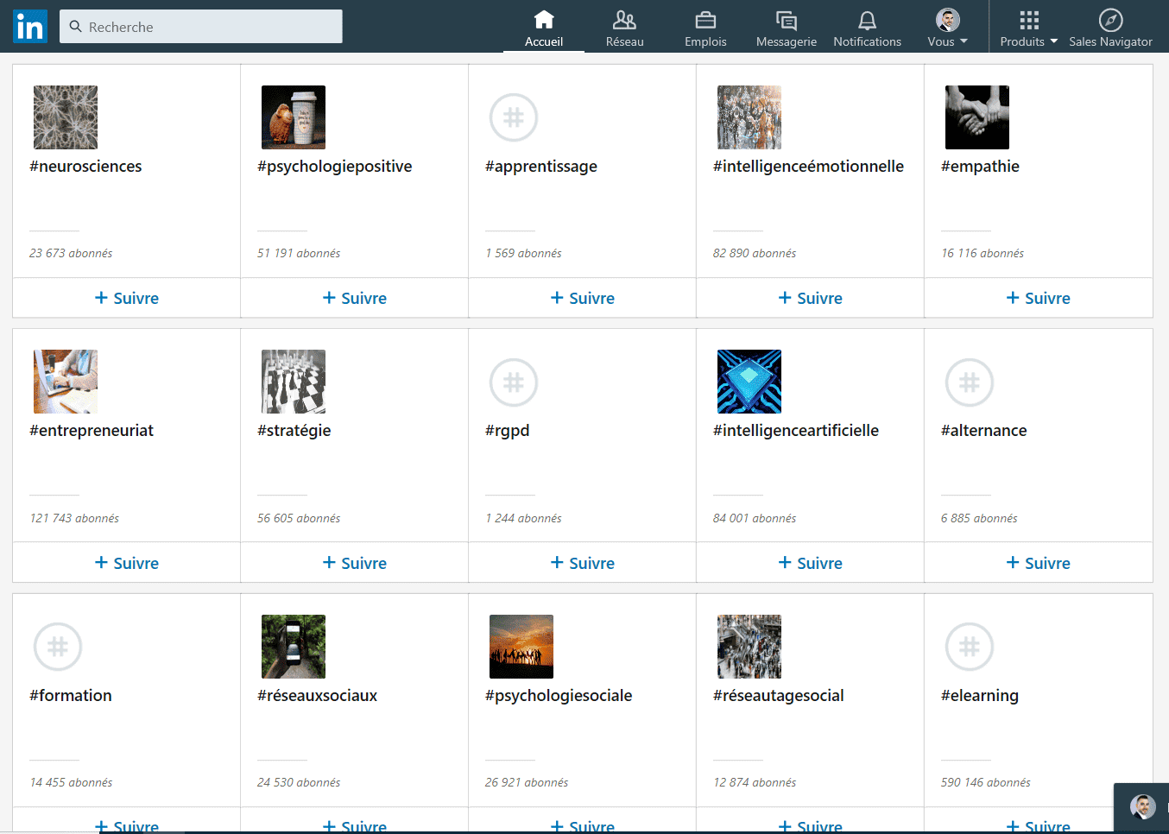Open the messaging overlay profile avatar
Viewport: 1169px width, 834px height.
[1143, 806]
